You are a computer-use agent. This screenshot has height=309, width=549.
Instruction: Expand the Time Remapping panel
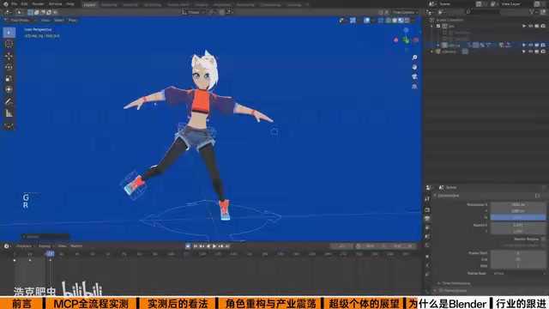click(455, 283)
